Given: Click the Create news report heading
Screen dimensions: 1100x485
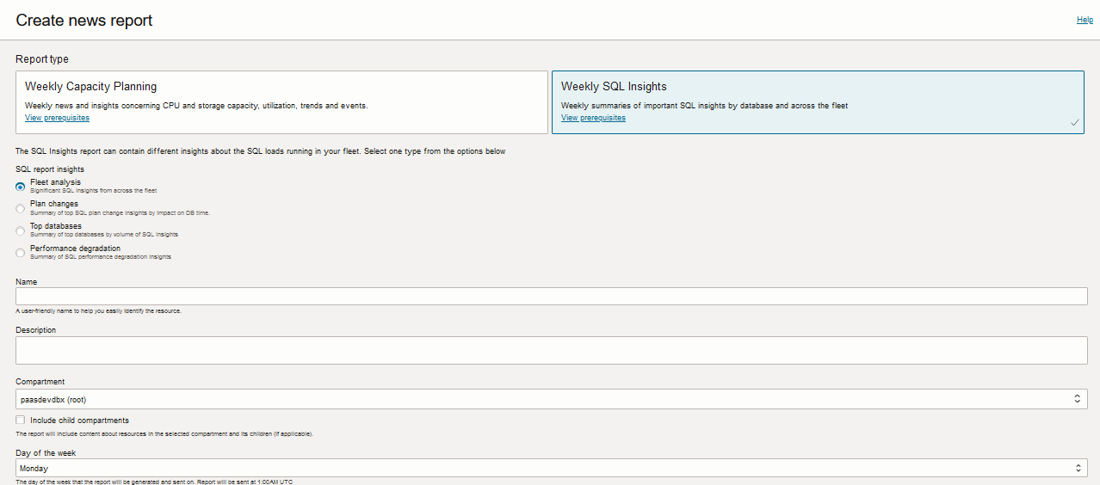Looking at the screenshot, I should pyautogui.click(x=84, y=20).
